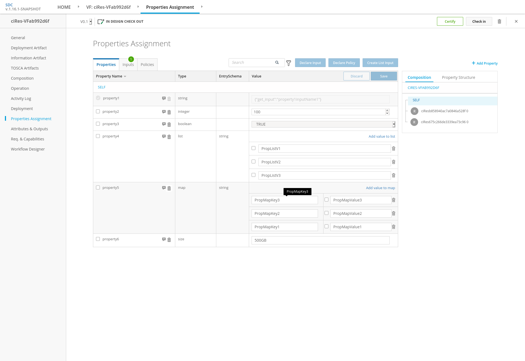Increment property2 integer value stepper
The height and width of the screenshot is (361, 525).
click(x=387, y=110)
